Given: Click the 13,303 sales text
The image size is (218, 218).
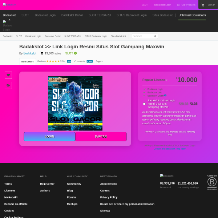Looking at the screenshot, I should [x=53, y=53].
